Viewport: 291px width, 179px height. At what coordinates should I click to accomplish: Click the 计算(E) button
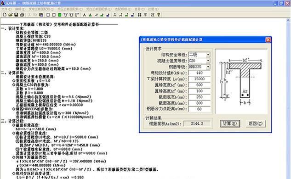pos(230,123)
